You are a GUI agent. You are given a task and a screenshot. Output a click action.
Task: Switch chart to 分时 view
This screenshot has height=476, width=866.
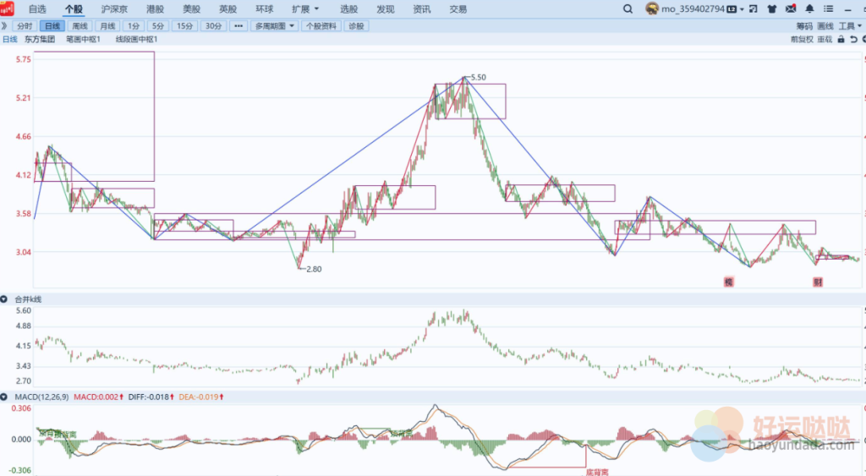point(25,26)
